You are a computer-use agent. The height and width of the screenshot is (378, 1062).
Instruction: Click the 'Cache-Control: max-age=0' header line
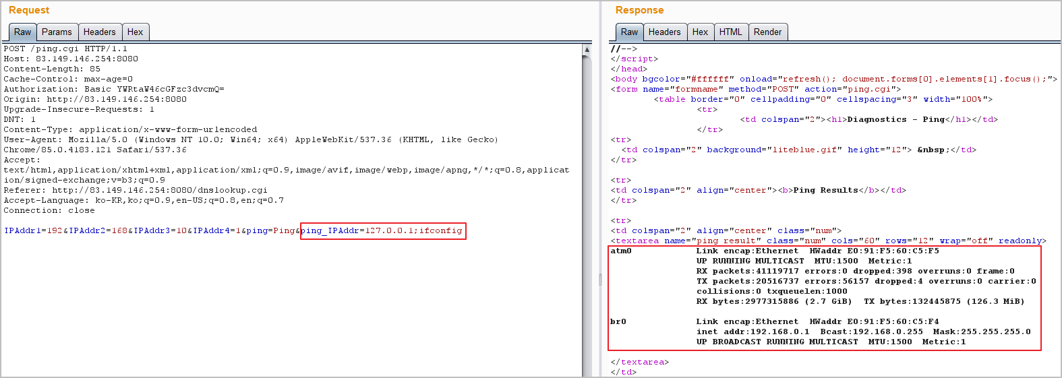click(68, 79)
